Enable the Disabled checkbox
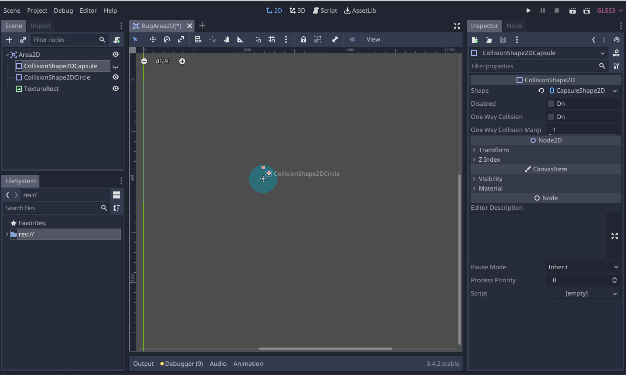This screenshot has height=375, width=626. click(551, 104)
